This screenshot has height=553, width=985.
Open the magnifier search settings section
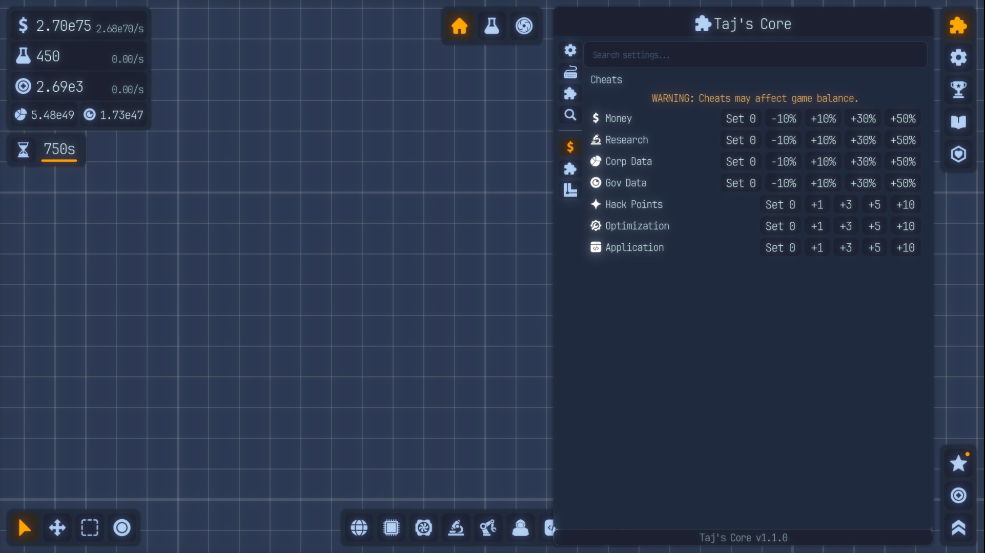tap(570, 115)
